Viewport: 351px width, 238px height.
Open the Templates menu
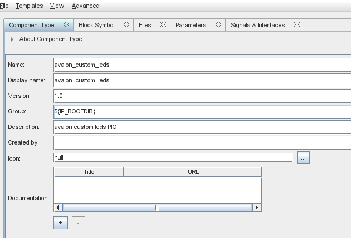coord(29,6)
